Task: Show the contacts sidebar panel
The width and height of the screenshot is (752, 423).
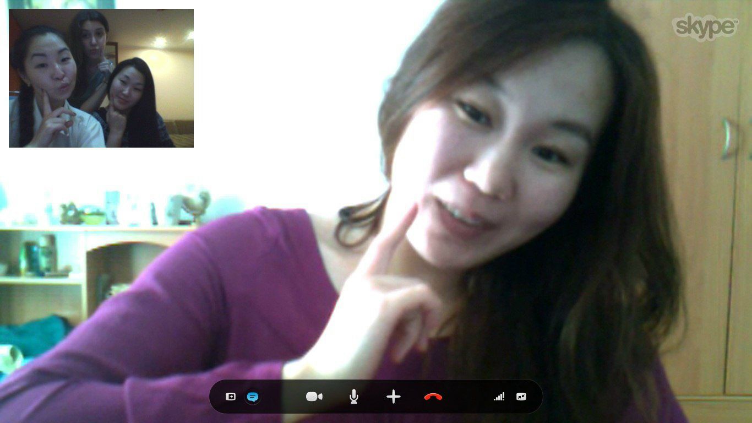Action: 231,397
